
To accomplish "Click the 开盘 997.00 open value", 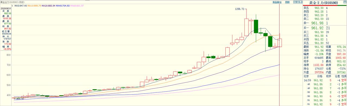I will (341, 54).
